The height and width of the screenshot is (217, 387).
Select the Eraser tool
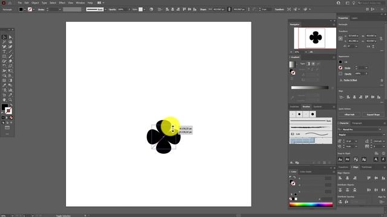coord(10,61)
